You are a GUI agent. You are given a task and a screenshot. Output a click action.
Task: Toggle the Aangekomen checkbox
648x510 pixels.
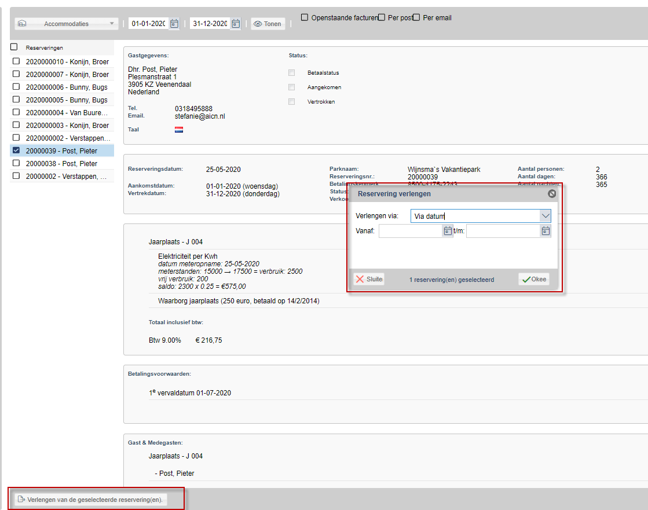(x=292, y=87)
